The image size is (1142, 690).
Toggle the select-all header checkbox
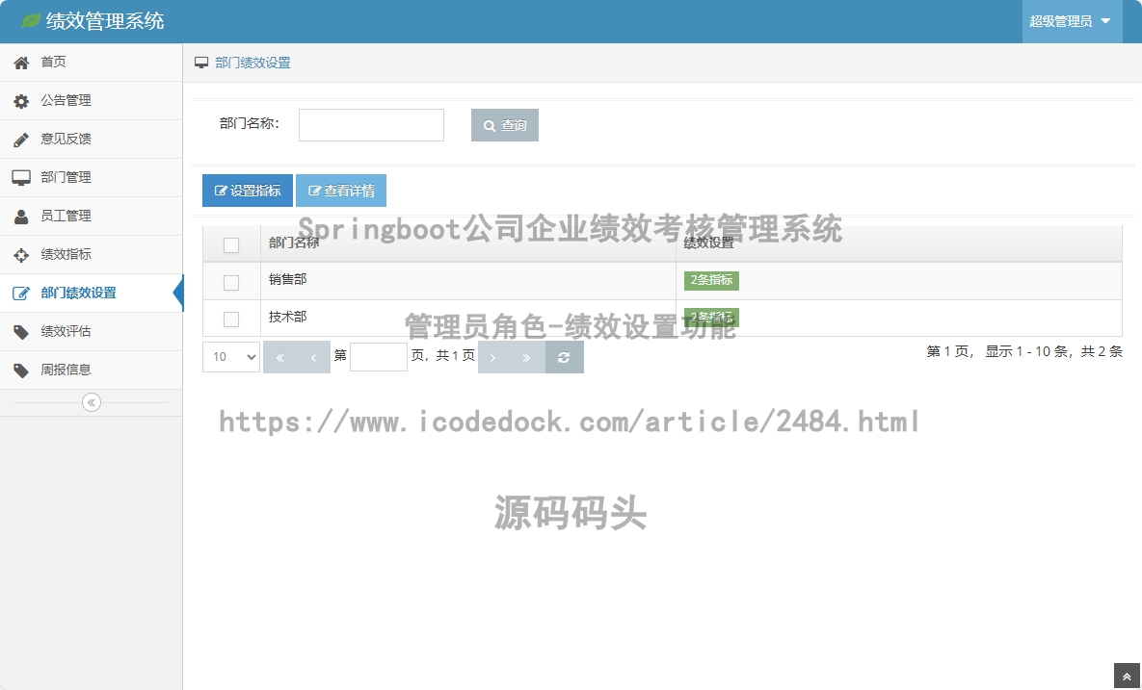(x=231, y=245)
